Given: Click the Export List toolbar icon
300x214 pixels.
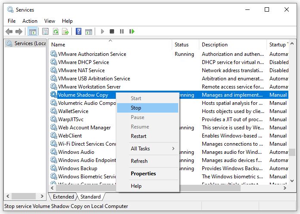Looking at the screenshot, I should pos(65,31).
